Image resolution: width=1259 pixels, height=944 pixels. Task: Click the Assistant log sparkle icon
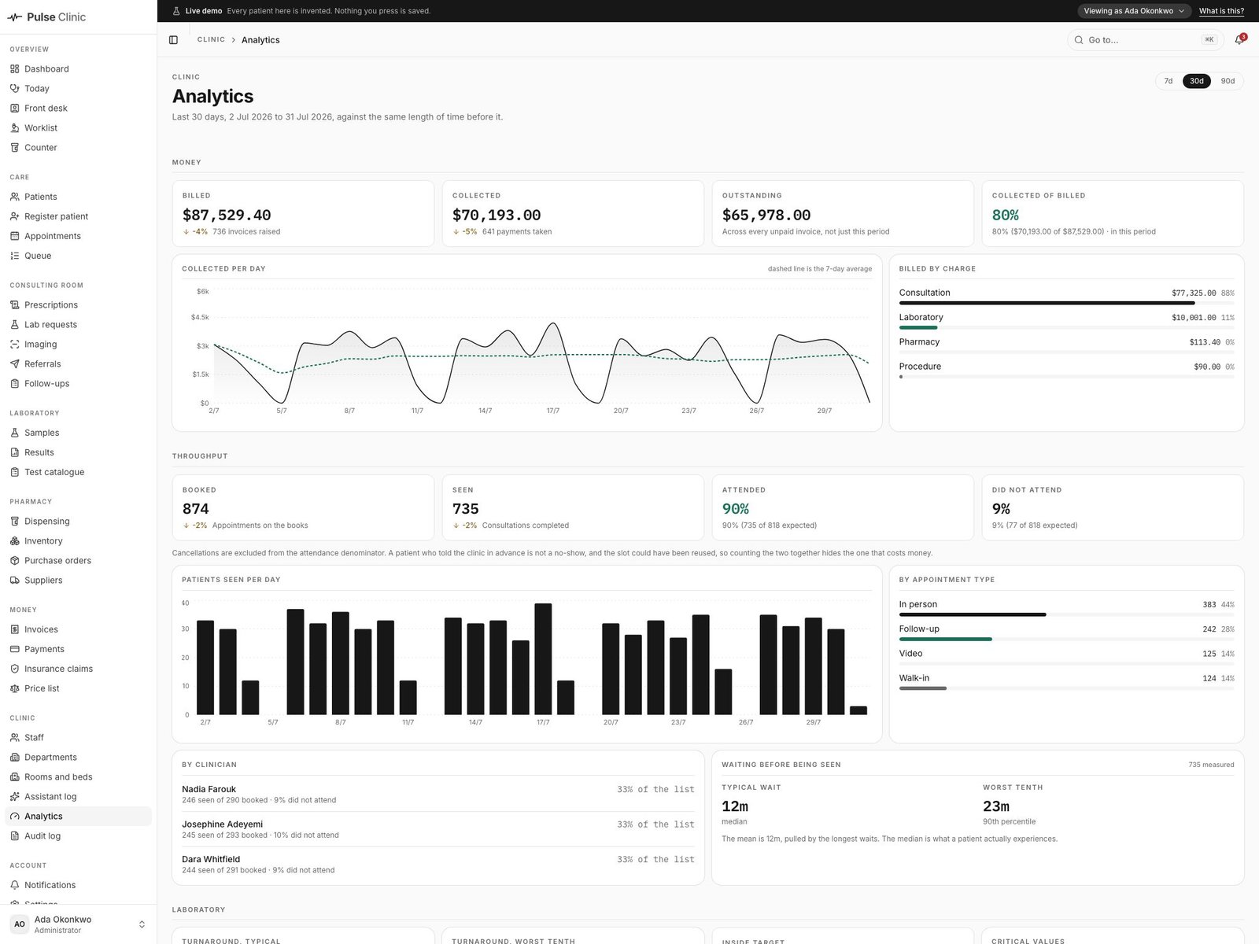pos(15,797)
